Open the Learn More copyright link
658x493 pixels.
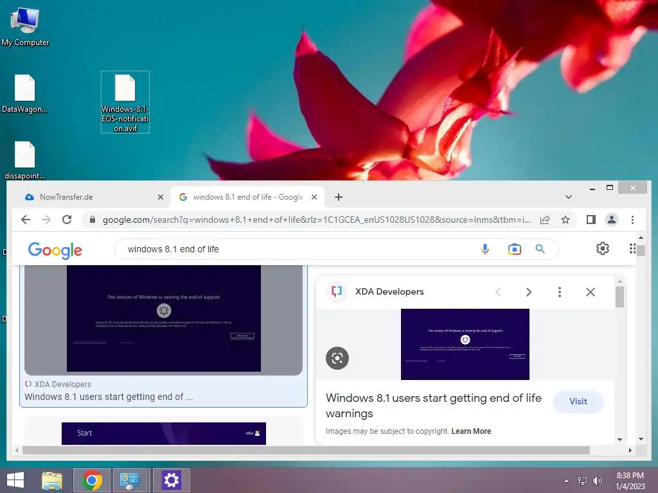(x=471, y=431)
